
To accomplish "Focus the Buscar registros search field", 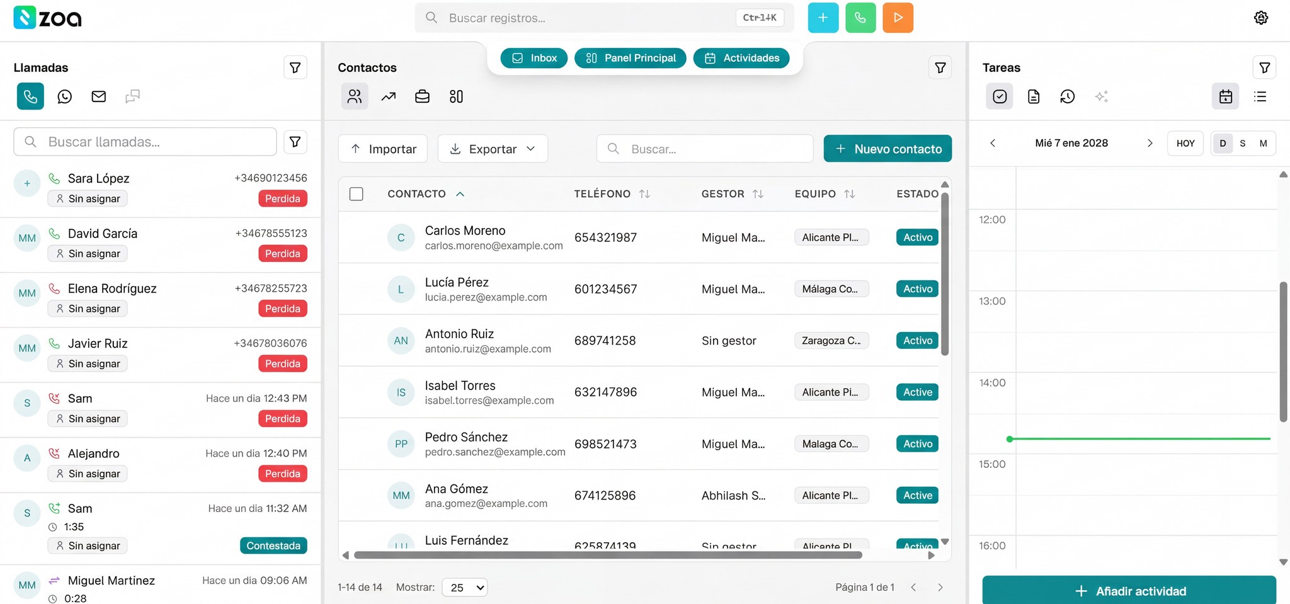I will point(605,18).
